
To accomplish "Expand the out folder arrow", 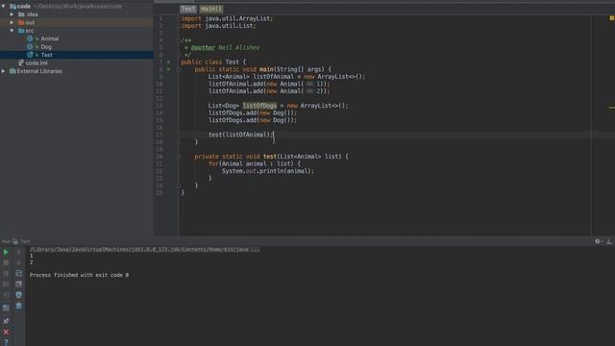I will [12, 22].
